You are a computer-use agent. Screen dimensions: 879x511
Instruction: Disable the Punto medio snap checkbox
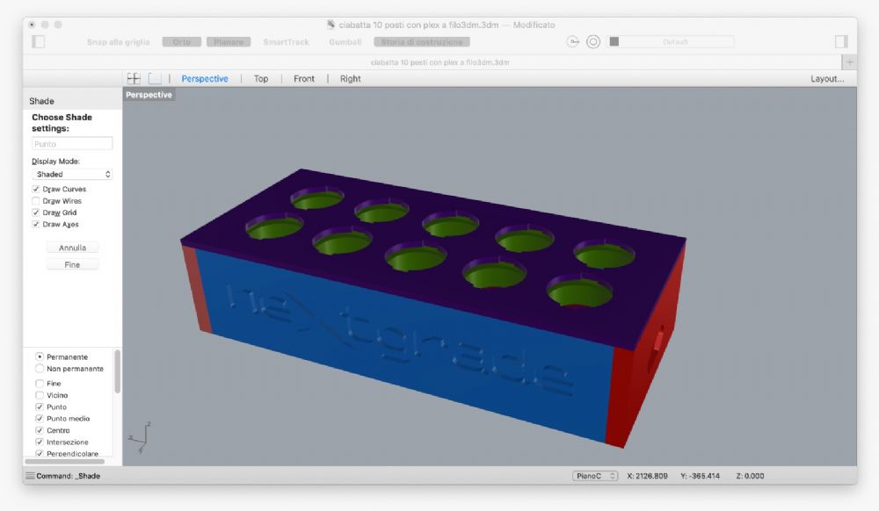tap(40, 419)
